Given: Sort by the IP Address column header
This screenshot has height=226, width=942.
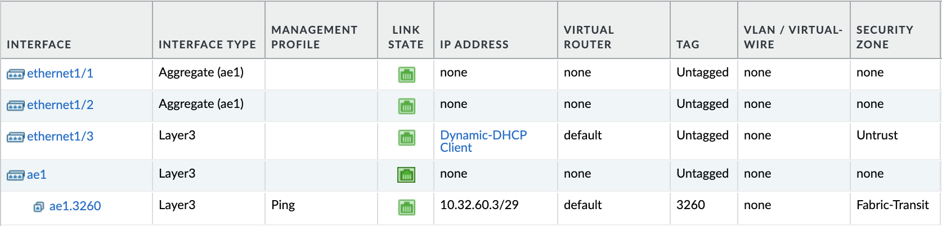Looking at the screenshot, I should [x=474, y=44].
